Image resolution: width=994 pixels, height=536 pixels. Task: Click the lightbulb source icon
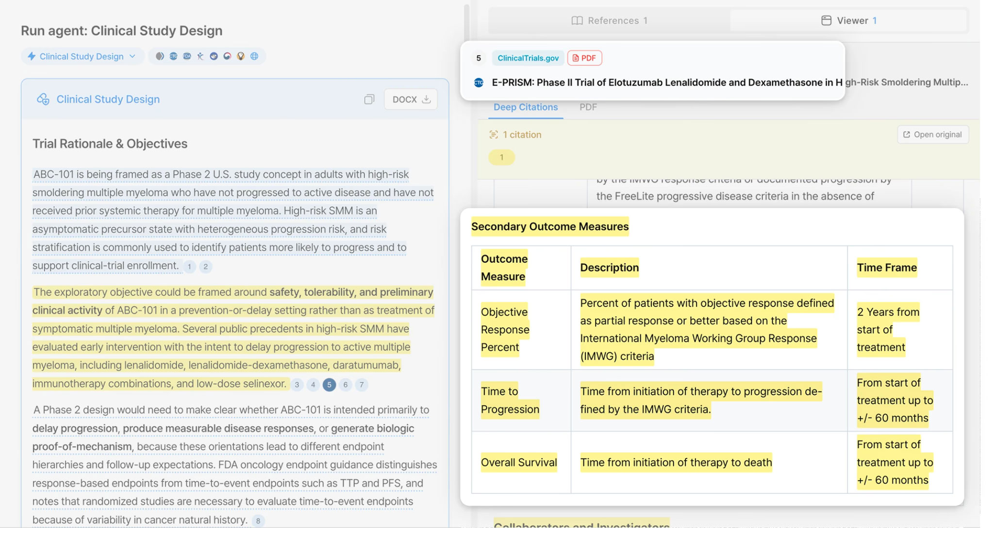point(241,56)
